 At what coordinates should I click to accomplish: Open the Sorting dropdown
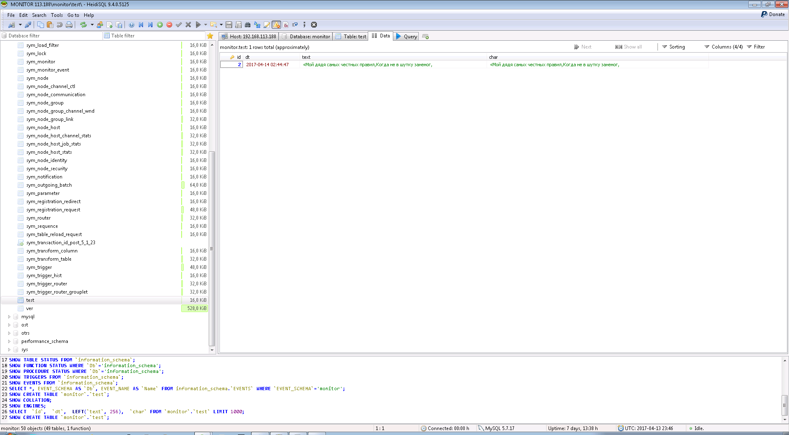pos(674,47)
